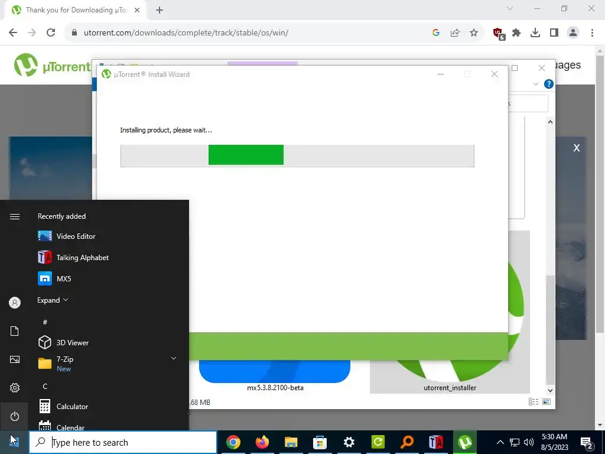Open the Chrome extensions puzzle menu
Screen dimensions: 605x454
[516, 33]
